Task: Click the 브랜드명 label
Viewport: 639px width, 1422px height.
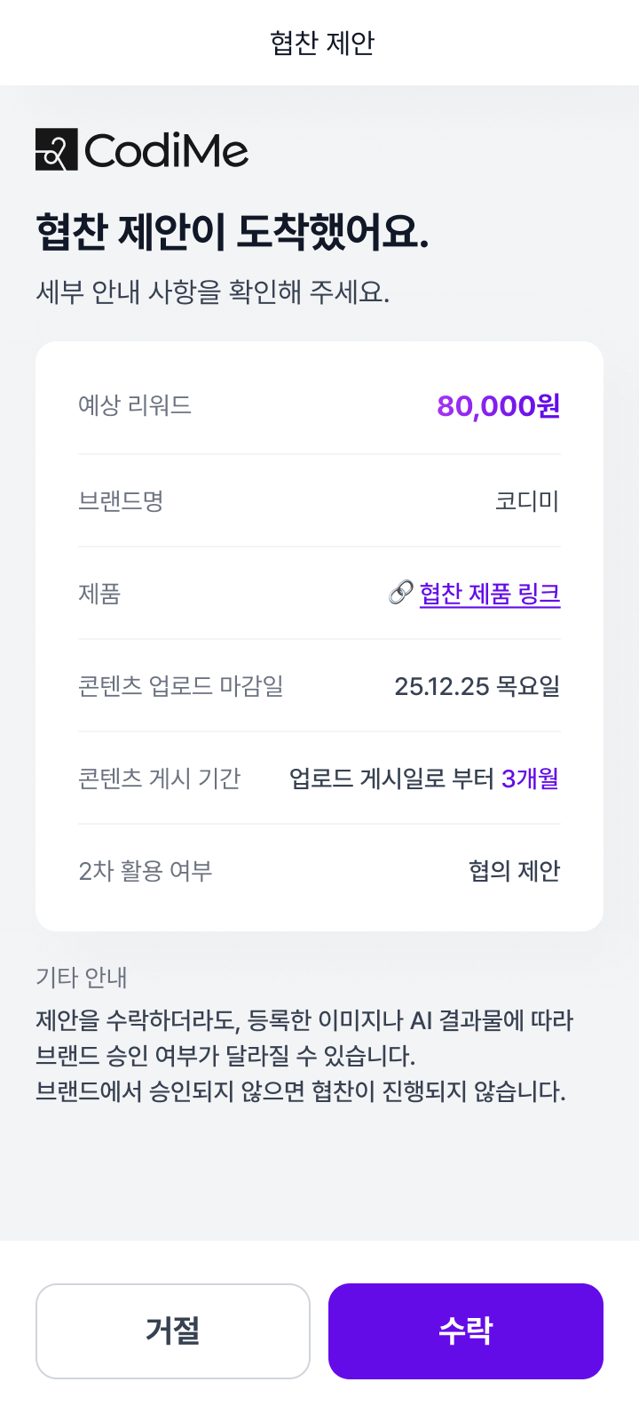Action: click(x=121, y=501)
